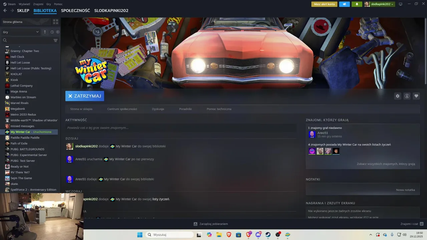Open the Strona w sklepie link

tap(81, 109)
